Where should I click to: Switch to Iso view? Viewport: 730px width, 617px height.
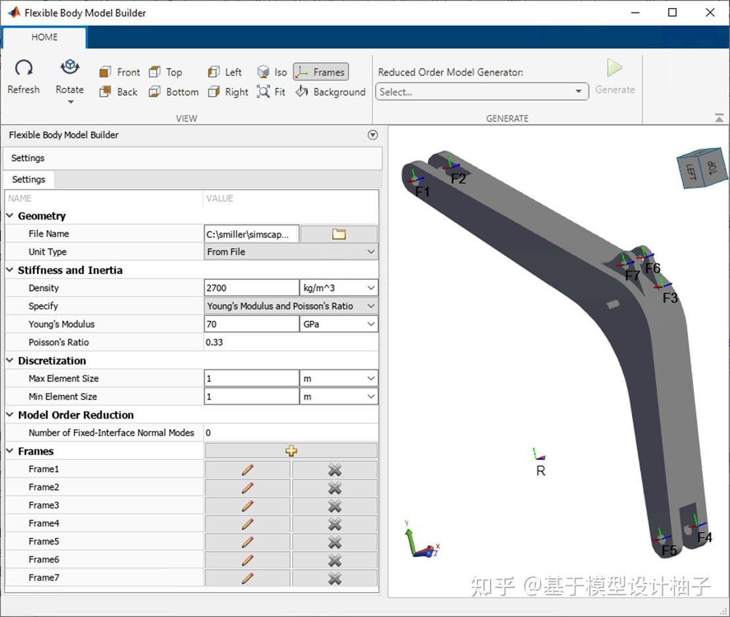[x=272, y=72]
